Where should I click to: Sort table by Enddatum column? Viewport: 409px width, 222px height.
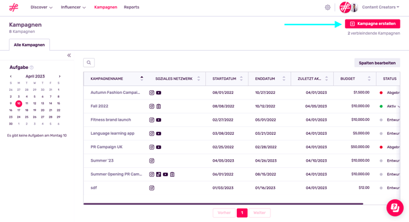click(284, 79)
